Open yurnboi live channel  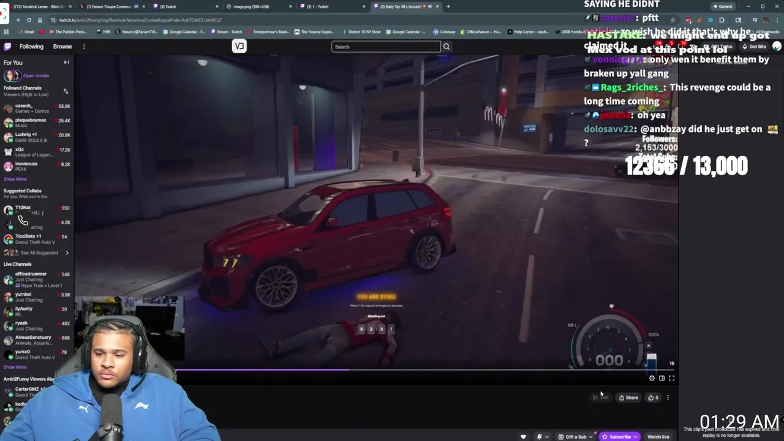(x=37, y=297)
